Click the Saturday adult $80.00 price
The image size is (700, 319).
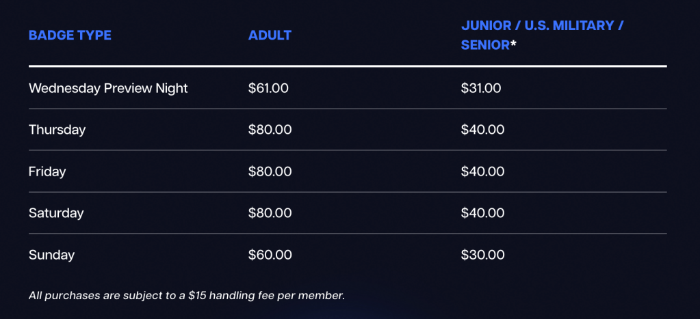270,213
